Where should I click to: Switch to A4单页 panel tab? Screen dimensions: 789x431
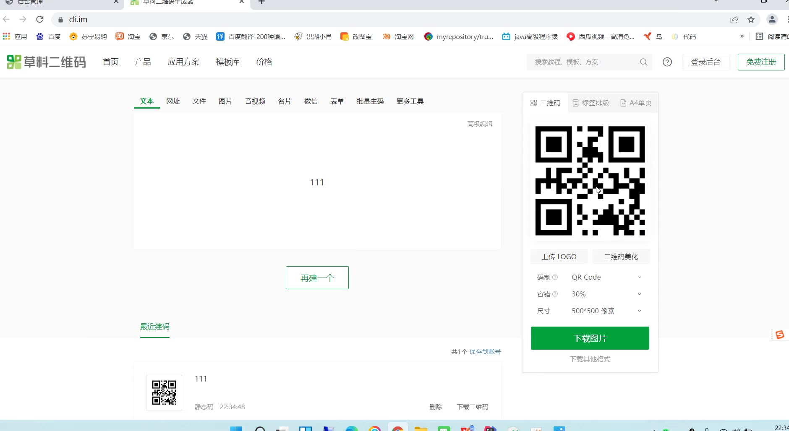(x=636, y=103)
